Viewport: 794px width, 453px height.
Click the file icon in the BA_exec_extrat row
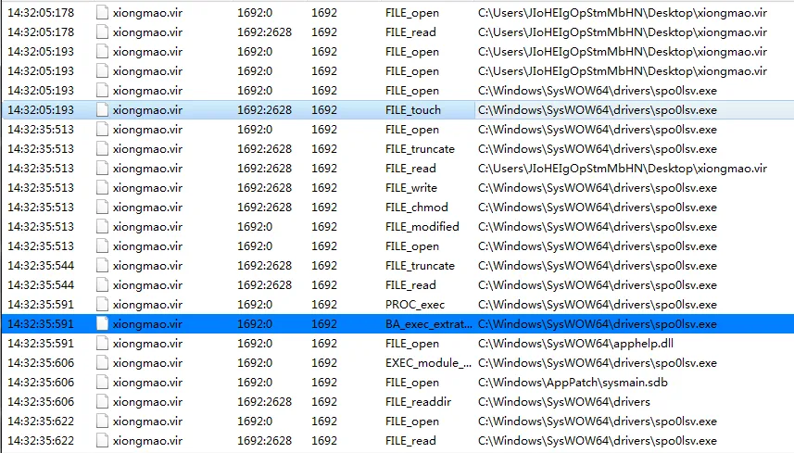tap(102, 324)
